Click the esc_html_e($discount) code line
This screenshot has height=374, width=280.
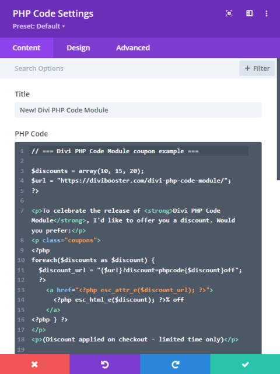click(x=118, y=300)
